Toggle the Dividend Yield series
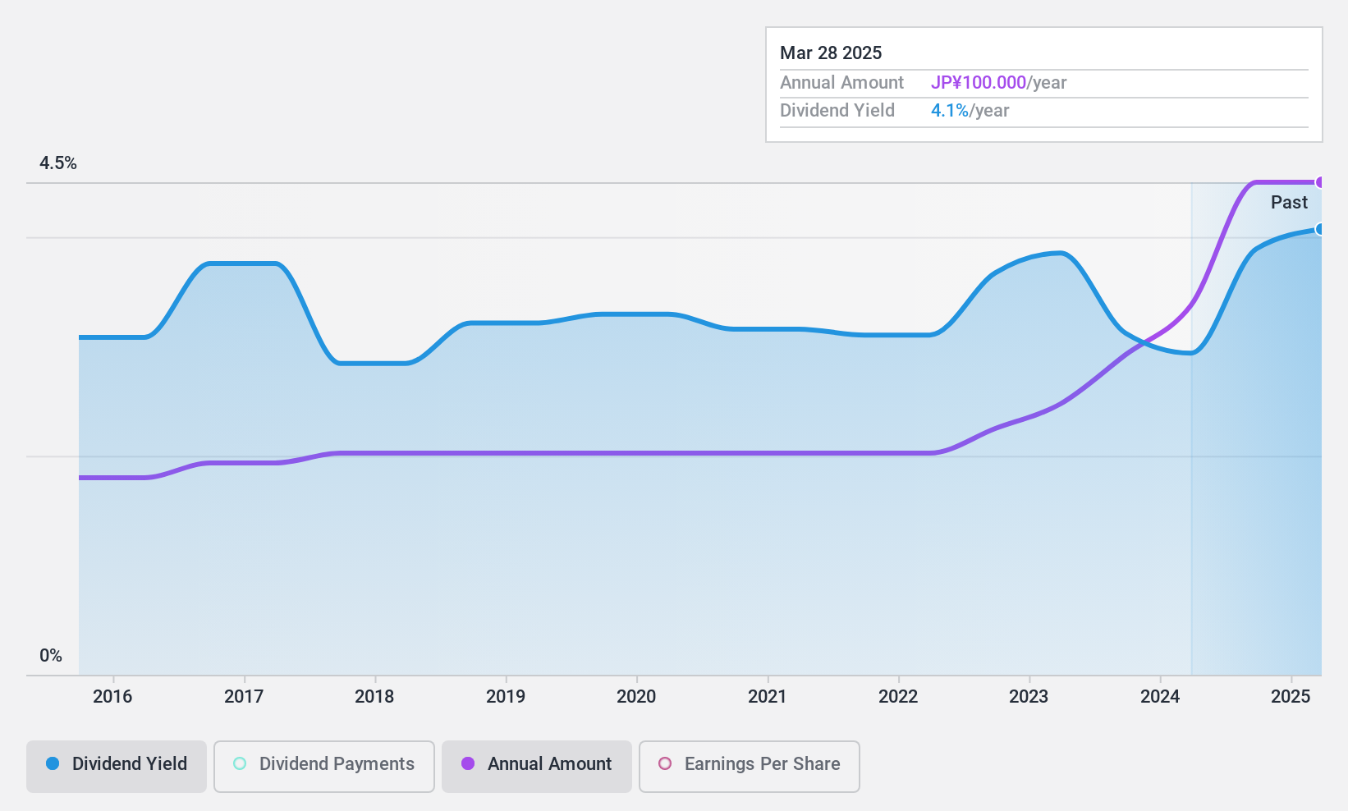This screenshot has height=811, width=1348. [117, 767]
